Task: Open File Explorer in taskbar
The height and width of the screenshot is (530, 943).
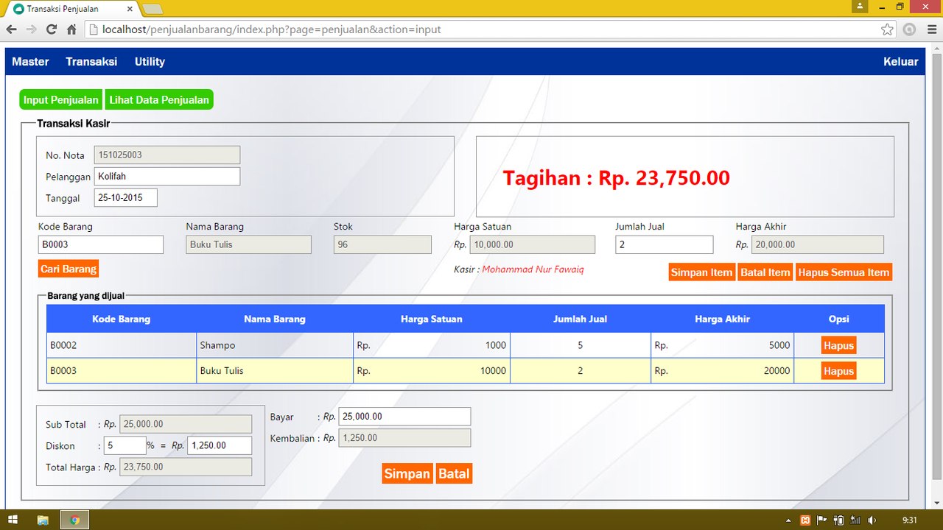Action: [x=43, y=520]
